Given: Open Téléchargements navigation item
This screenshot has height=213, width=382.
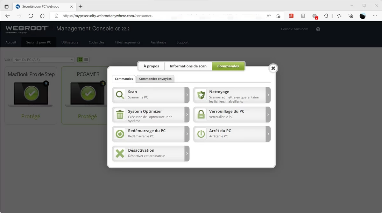Looking at the screenshot, I should click(127, 42).
